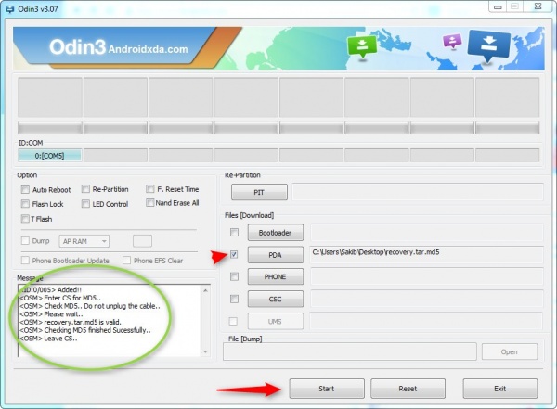
Task: Click the Odin3 title bar app icon
Action: pos(9,9)
